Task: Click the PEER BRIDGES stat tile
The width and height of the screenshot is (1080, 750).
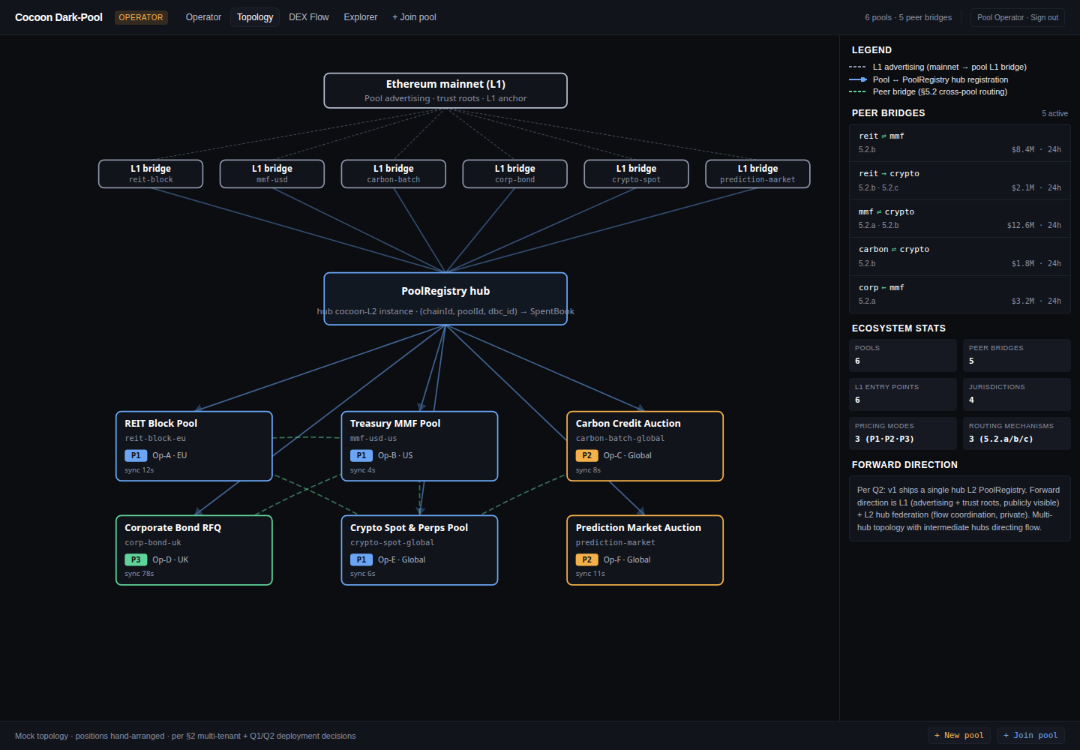Action: coord(1017,355)
